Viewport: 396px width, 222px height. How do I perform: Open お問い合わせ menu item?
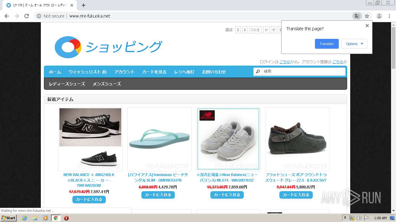click(x=214, y=72)
